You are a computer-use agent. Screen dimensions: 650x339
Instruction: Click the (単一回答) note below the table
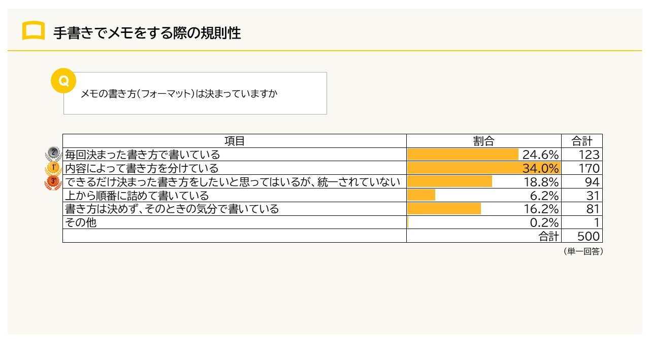point(582,251)
